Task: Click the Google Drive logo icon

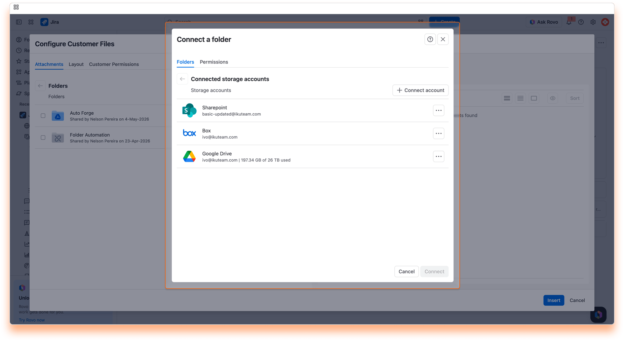Action: (189, 156)
